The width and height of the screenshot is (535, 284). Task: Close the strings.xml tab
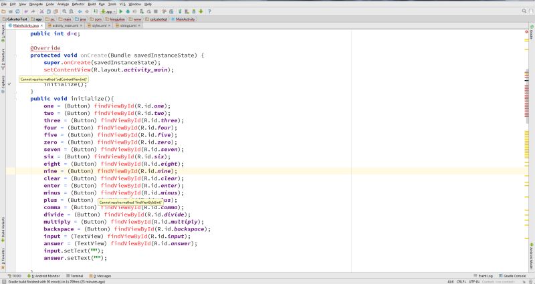[x=139, y=25]
